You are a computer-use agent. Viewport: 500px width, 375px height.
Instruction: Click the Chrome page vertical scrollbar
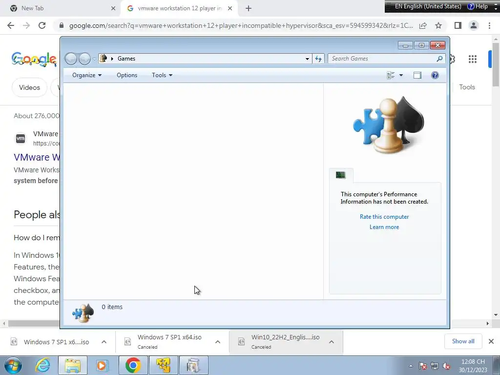496,64
